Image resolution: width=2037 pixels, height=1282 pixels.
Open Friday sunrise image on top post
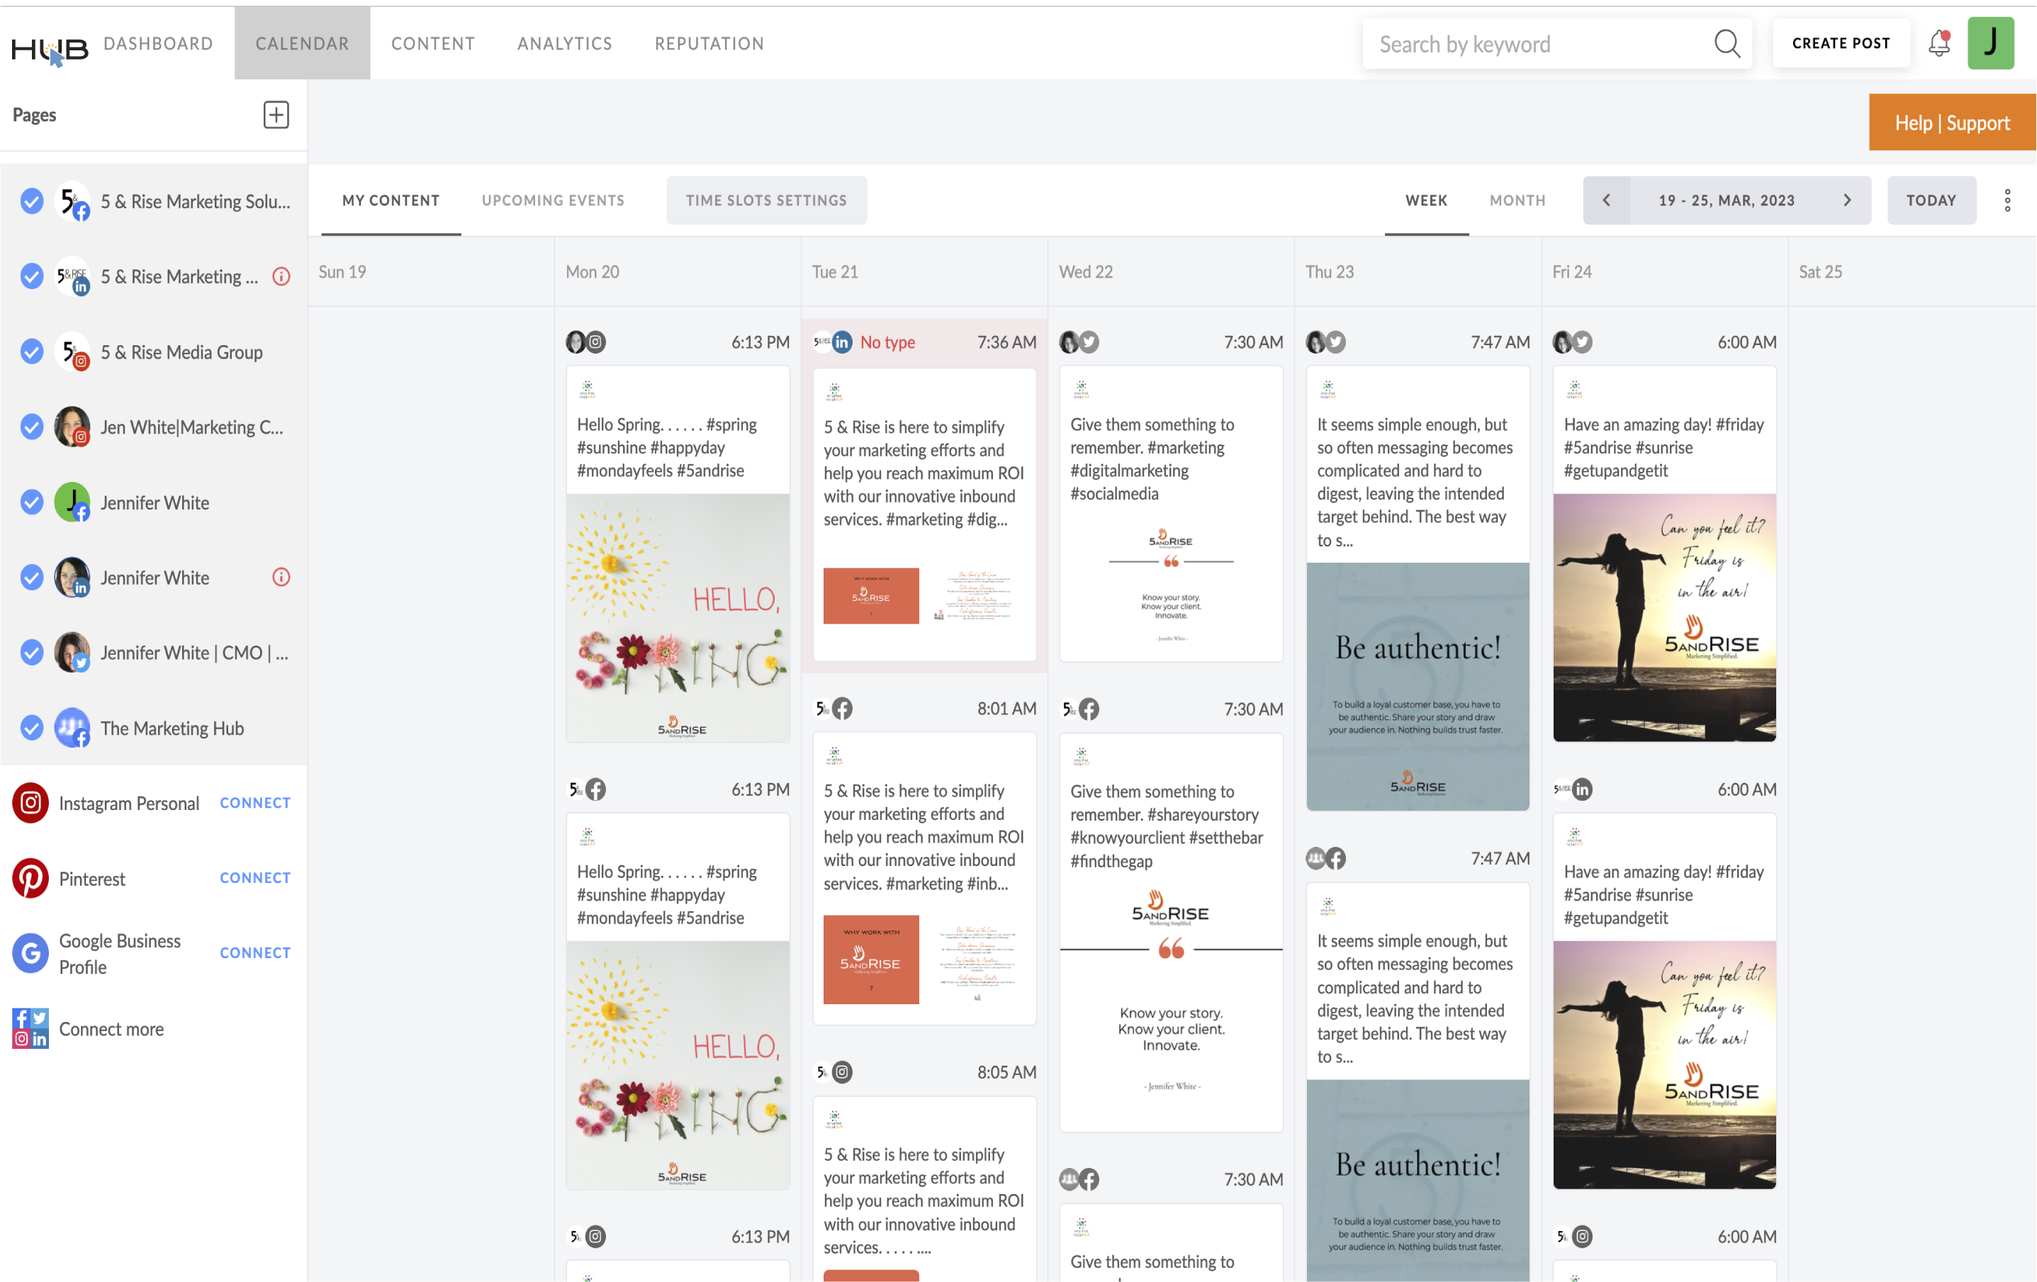tap(1664, 618)
